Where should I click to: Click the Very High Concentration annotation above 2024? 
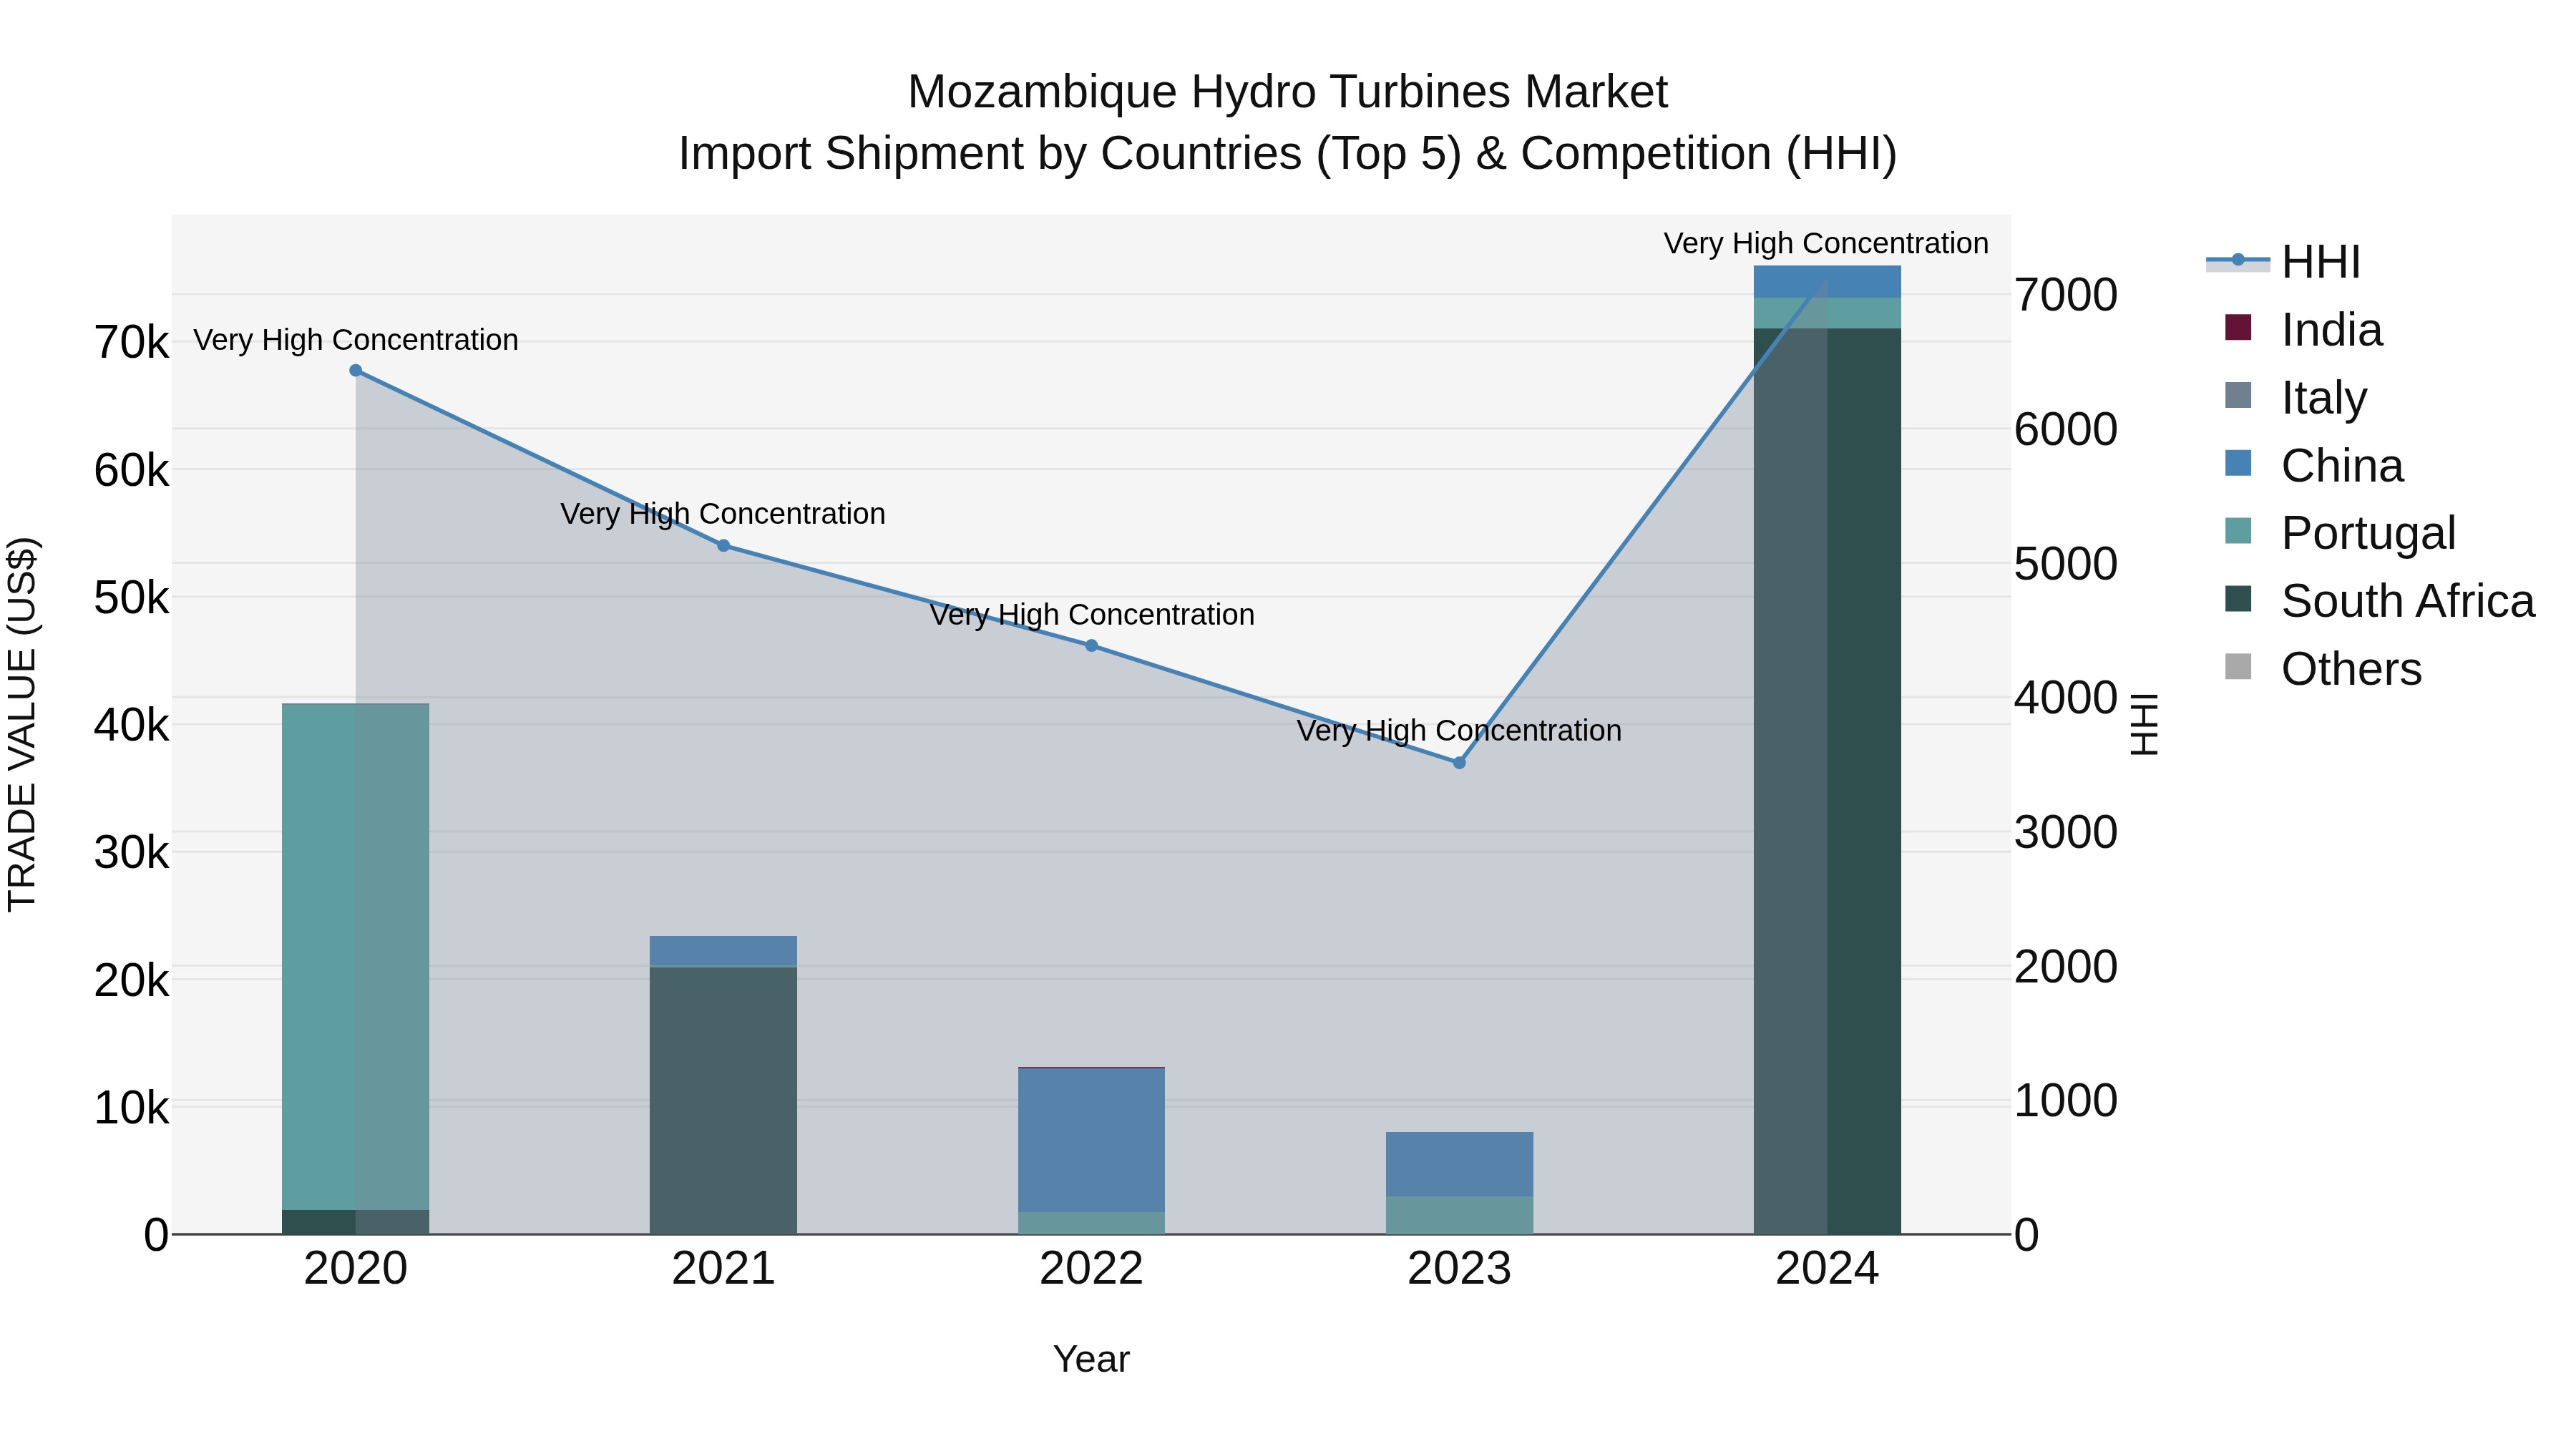coord(1826,243)
